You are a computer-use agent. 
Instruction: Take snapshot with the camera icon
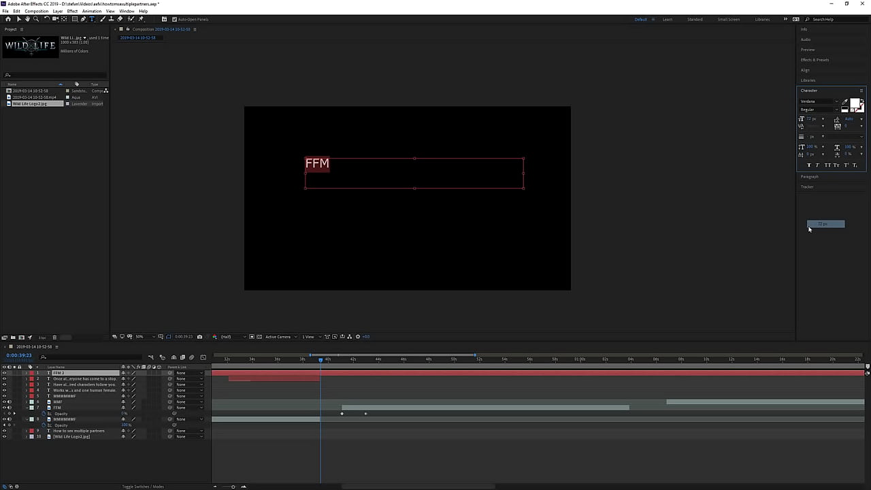coord(199,337)
